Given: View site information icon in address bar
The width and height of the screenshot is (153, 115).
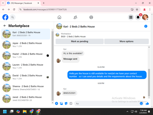Looking at the screenshot, I should [x=21, y=10].
